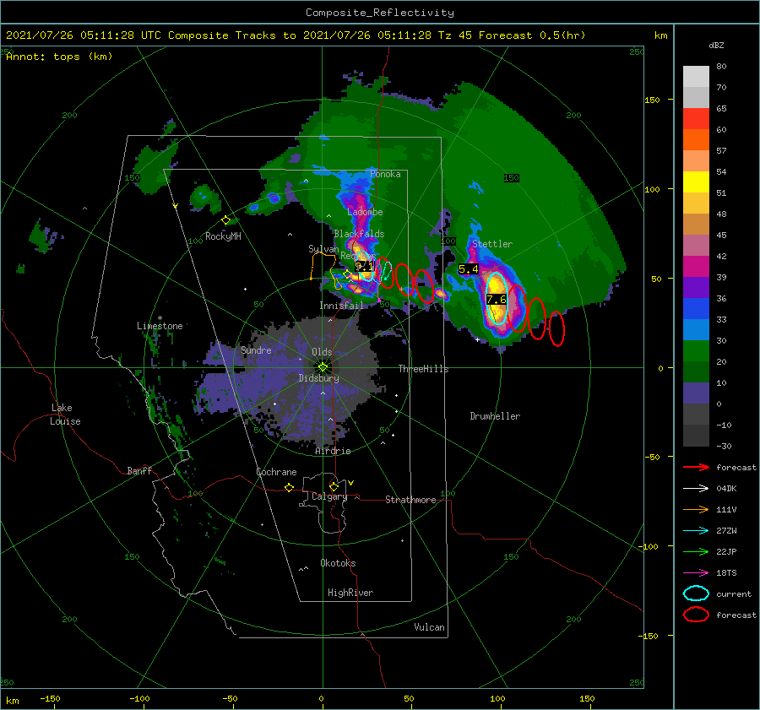The height and width of the screenshot is (710, 760).
Task: Click the red forecast ellipse legend icon
Action: [x=696, y=615]
